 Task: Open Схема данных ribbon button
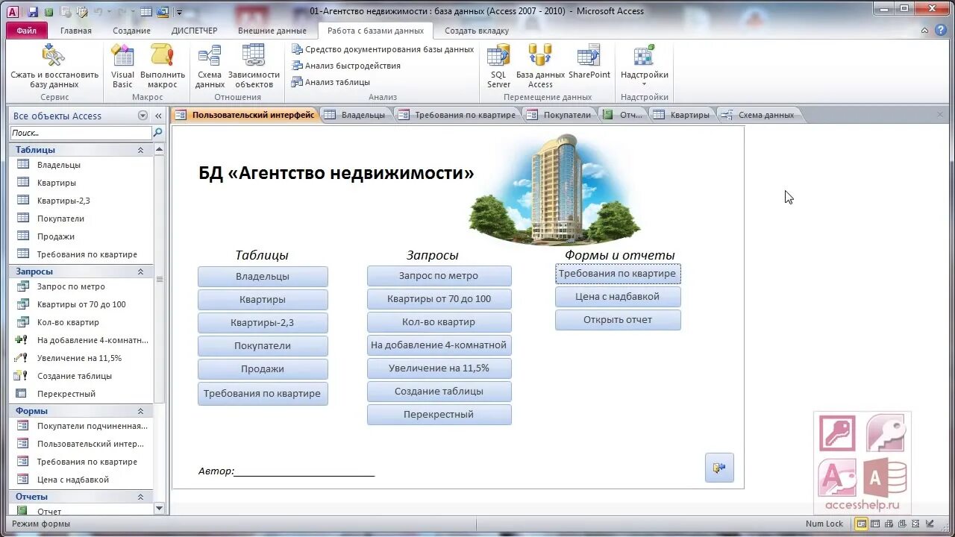coord(210,66)
